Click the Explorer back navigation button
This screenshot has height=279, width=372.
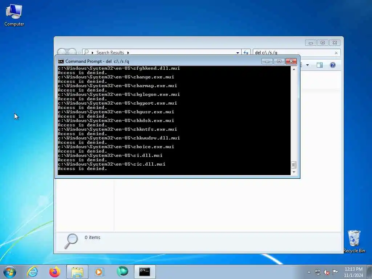(62, 52)
